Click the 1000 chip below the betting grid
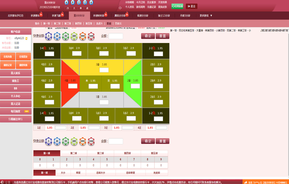The width and height of the screenshot is (289, 184). 83,141
